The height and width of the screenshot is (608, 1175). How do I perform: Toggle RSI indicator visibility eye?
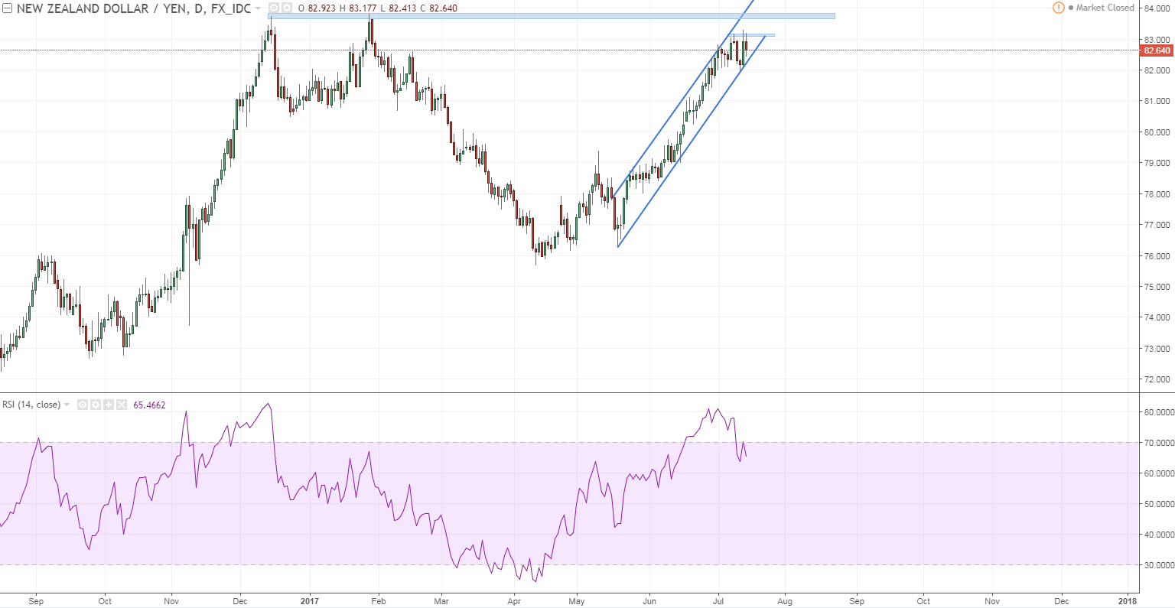[83, 405]
